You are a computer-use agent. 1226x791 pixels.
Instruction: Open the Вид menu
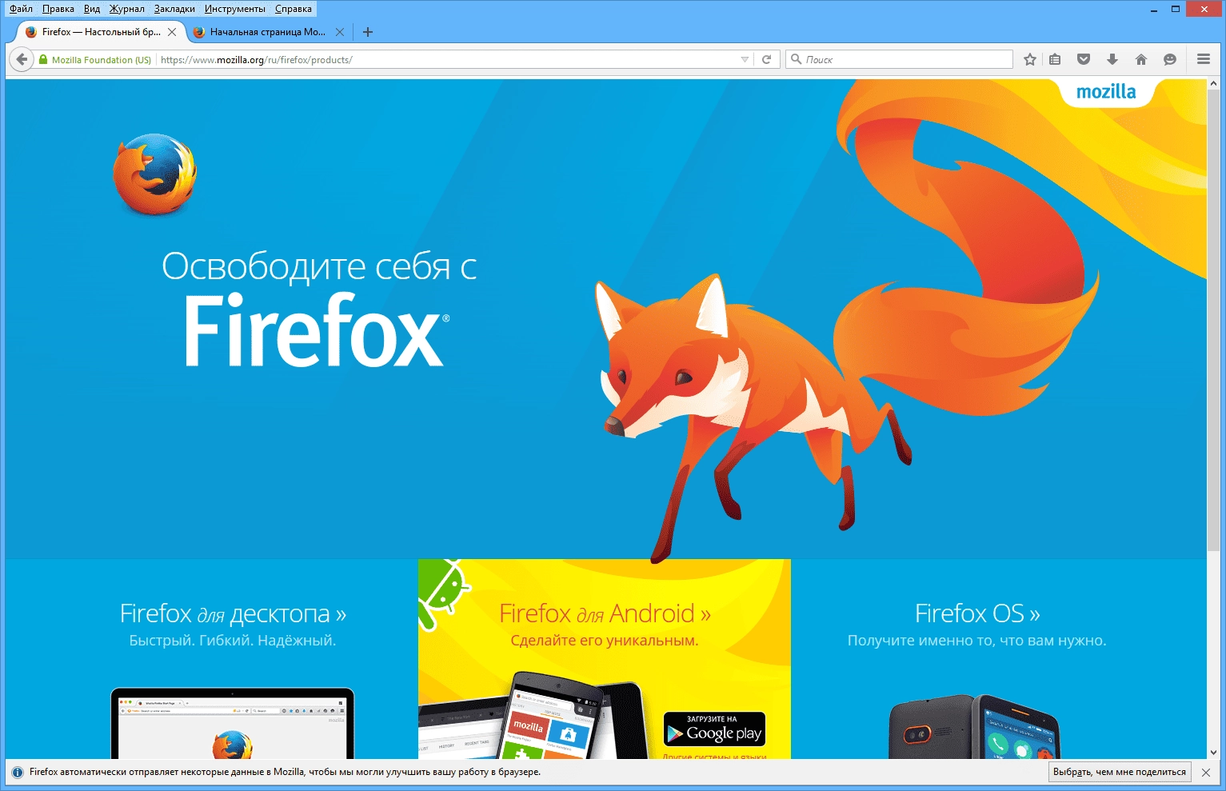(92, 9)
